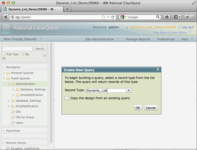Click the Google search magnifier icon
This screenshot has height=150, width=197.
pyautogui.click(x=158, y=17)
